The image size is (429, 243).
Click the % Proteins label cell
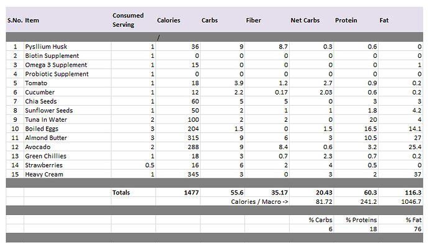(x=356, y=220)
